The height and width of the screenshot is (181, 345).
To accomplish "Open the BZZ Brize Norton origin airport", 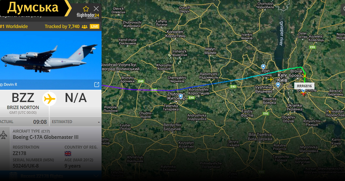I will click(x=23, y=102).
